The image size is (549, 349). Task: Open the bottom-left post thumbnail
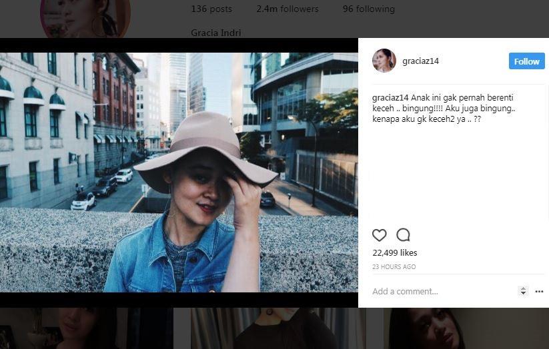pyautogui.click(x=87, y=328)
